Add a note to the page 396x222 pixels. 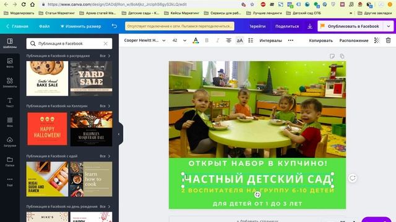(332, 56)
